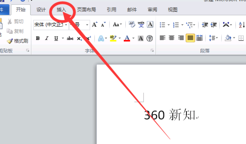Open the 审阅 ribbon tab
This screenshot has width=246, height=144.
(x=152, y=10)
